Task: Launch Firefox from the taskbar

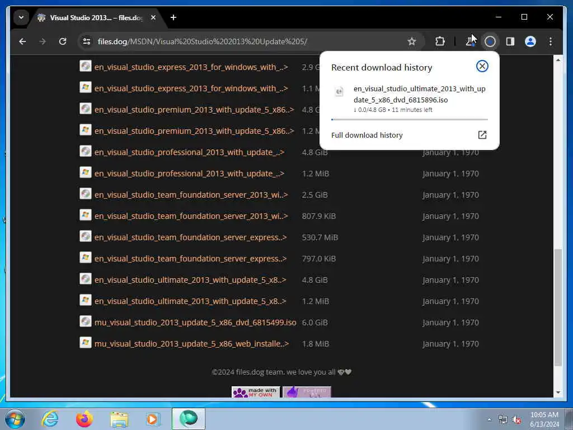Action: [84, 419]
